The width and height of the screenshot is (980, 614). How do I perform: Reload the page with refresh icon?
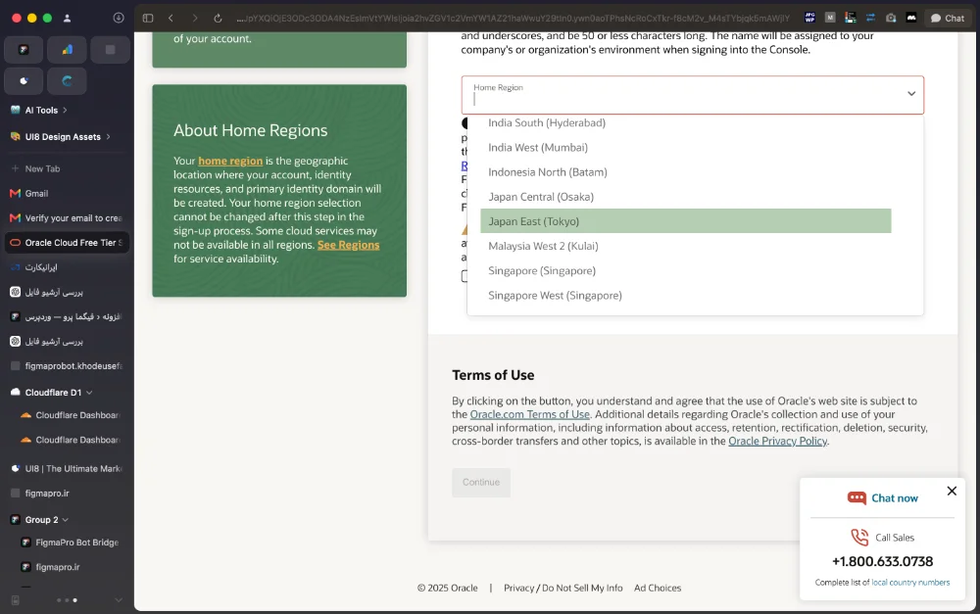(x=218, y=18)
